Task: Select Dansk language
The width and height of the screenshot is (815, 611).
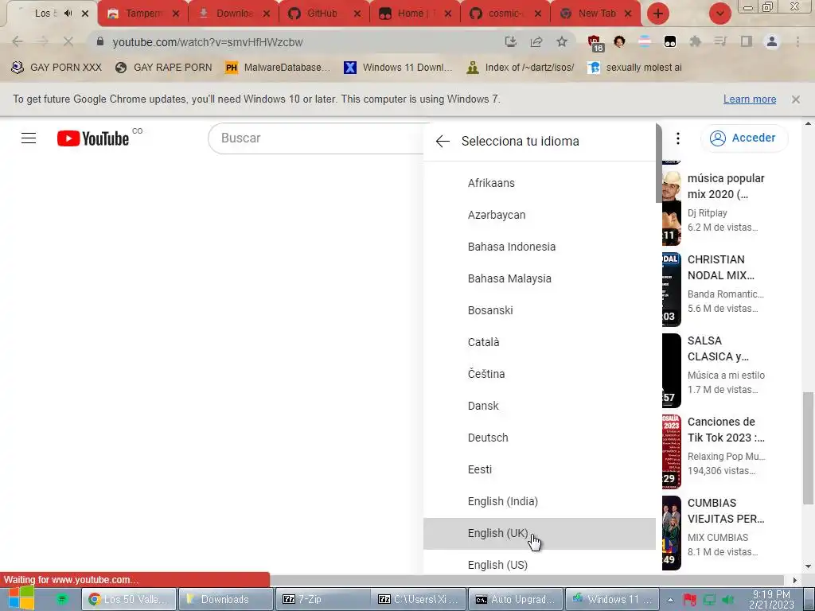Action: click(540, 406)
